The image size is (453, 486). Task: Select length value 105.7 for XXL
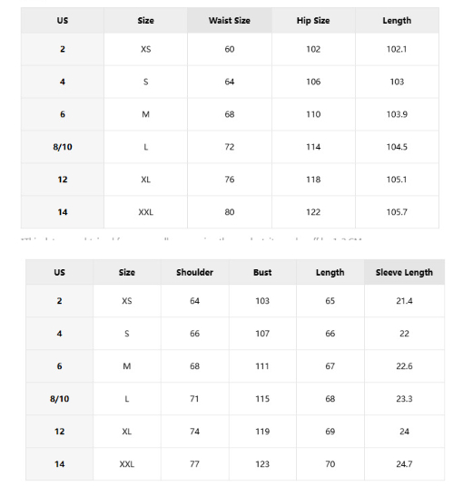(x=397, y=212)
